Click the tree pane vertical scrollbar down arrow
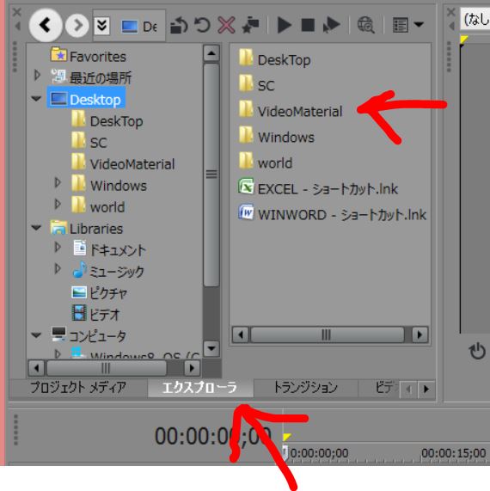 tap(211, 348)
